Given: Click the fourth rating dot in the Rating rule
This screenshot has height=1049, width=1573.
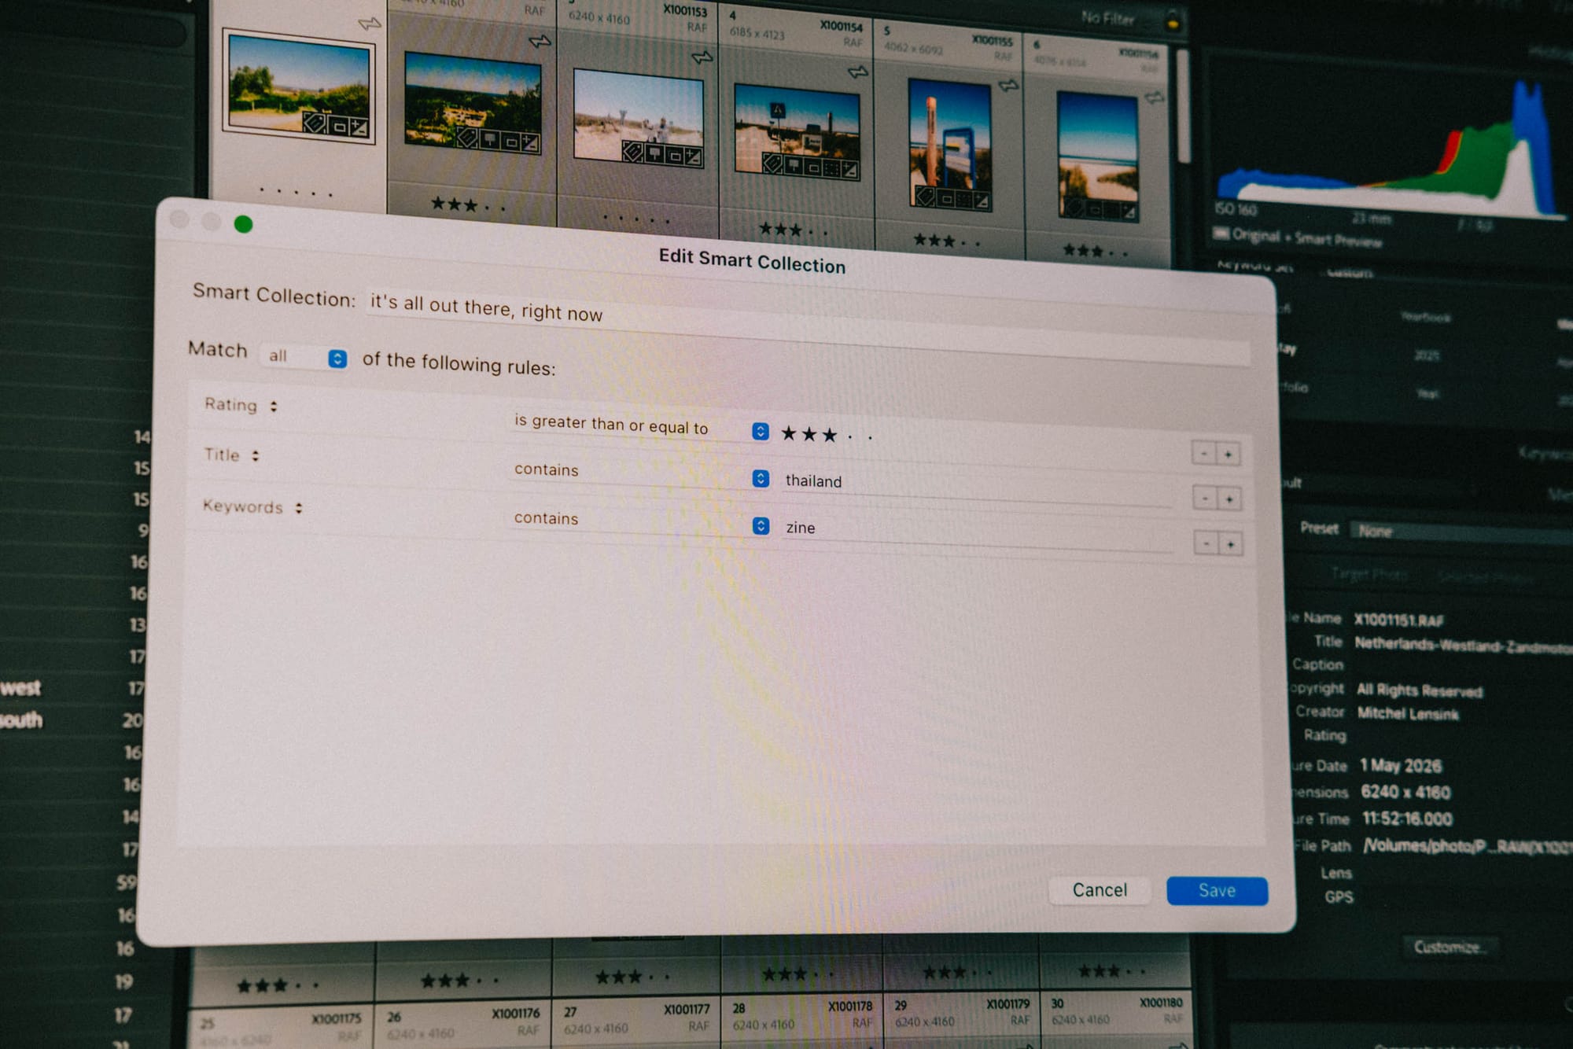Looking at the screenshot, I should click(x=850, y=436).
